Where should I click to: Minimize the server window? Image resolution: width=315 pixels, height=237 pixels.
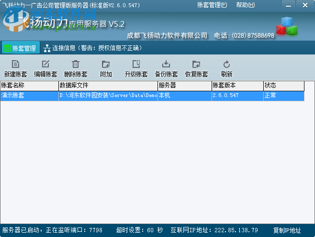click(289, 5)
